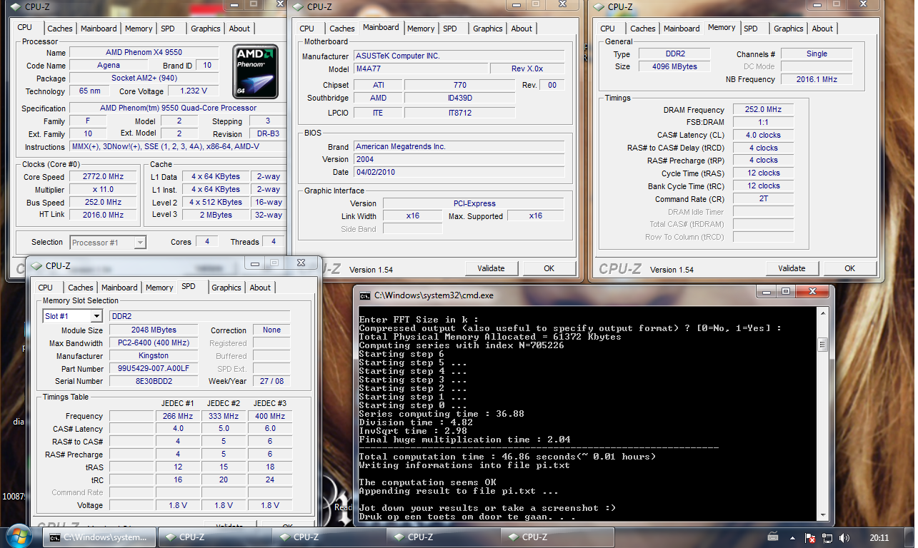This screenshot has width=918, height=548.
Task: Click Validate in the Memory window
Action: coord(792,268)
